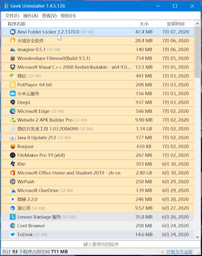Open the 帮助(H) menu
This screenshot has height=256, width=202.
click(x=68, y=16)
